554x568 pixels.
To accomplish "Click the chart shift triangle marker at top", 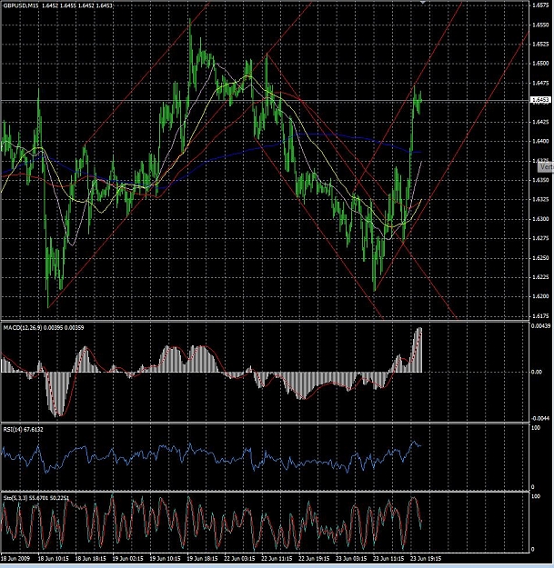I will (422, 2).
